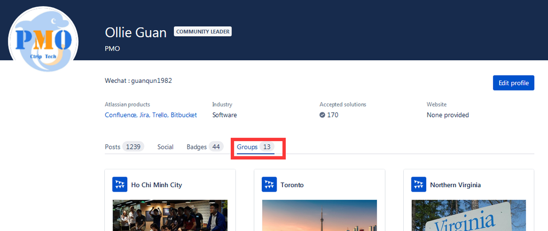Open the Northern Virginia group title
Viewport: 548px width, 231px height.
455,185
